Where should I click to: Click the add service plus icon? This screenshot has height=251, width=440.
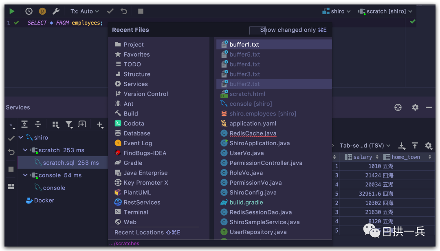pyautogui.click(x=99, y=124)
